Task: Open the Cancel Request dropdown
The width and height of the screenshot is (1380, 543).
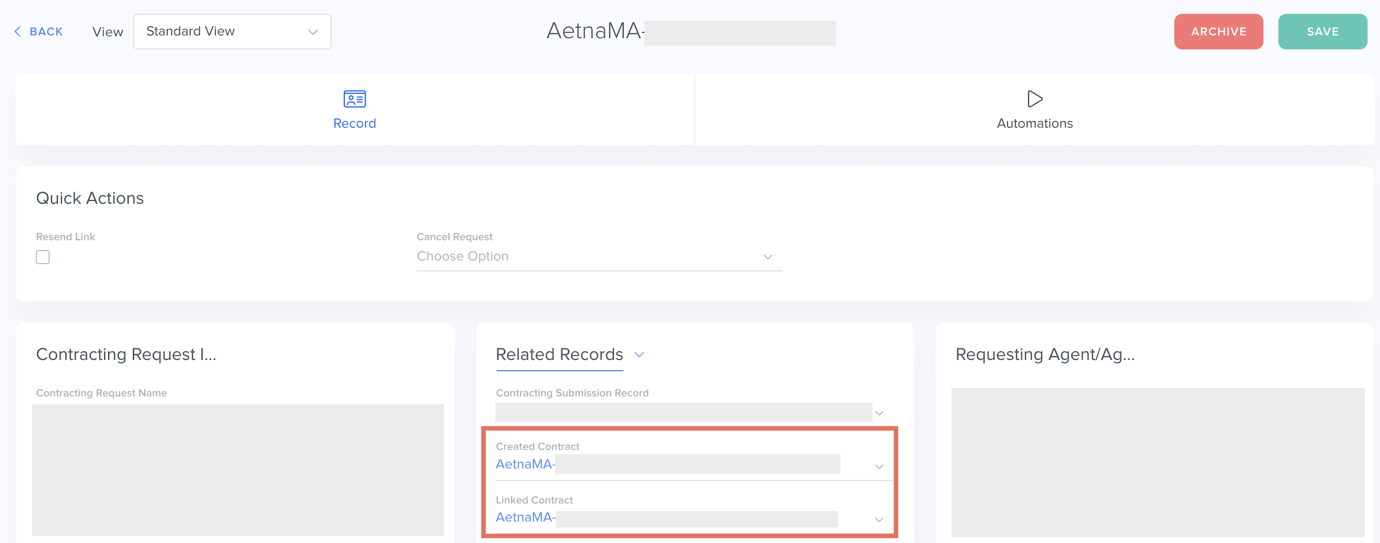Action: [767, 257]
